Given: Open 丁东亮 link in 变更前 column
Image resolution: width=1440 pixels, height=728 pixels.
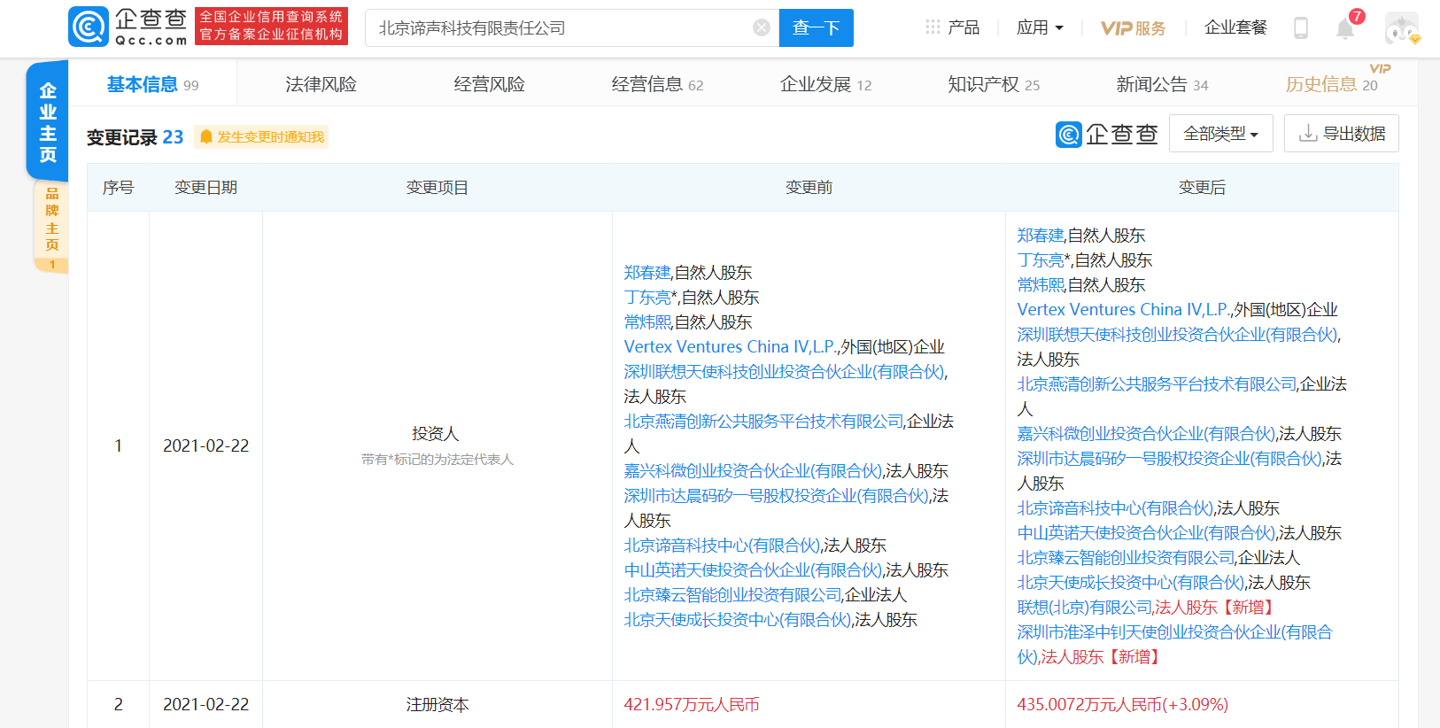Looking at the screenshot, I should [x=647, y=298].
